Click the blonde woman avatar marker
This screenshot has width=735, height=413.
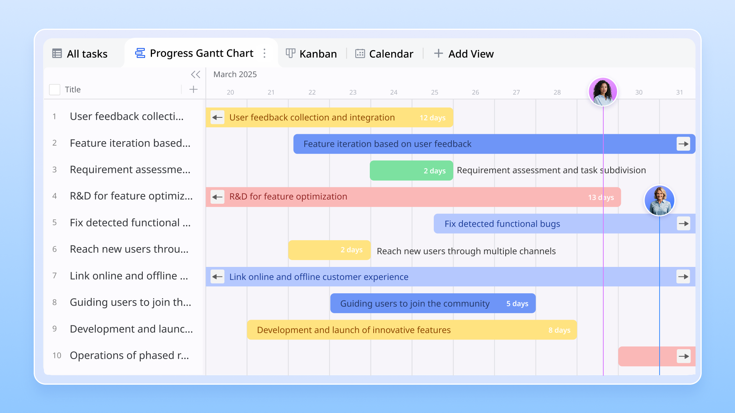(x=659, y=200)
